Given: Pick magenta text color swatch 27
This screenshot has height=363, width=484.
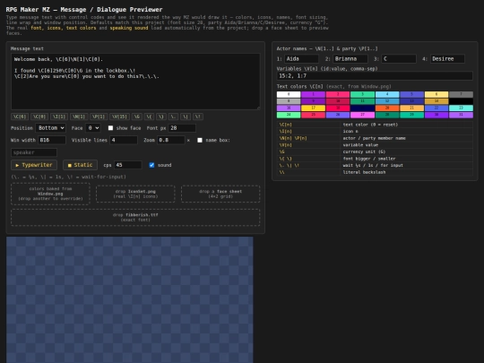Looking at the screenshot, I should tap(362, 115).
